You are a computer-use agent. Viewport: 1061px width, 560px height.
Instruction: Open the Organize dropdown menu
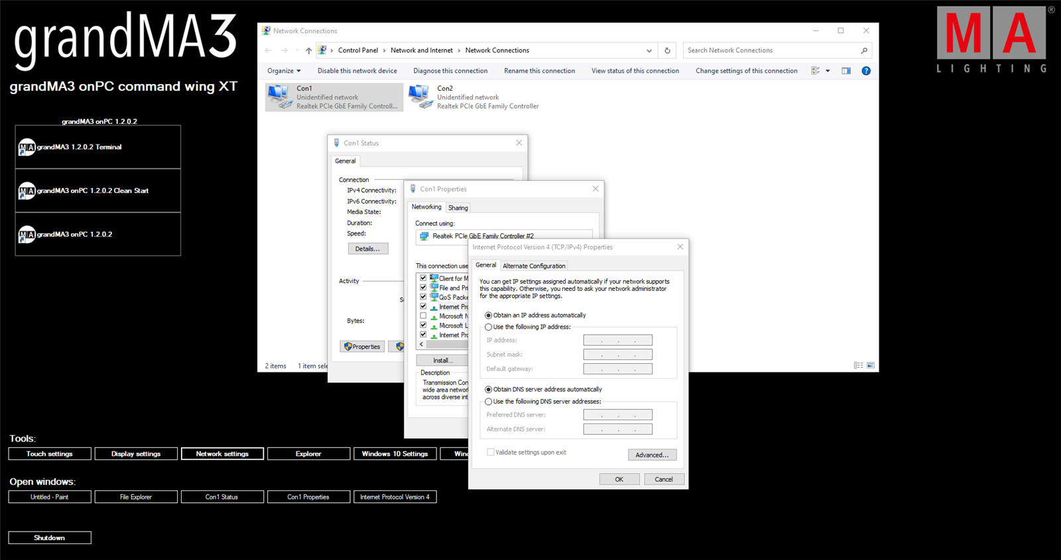pyautogui.click(x=284, y=71)
